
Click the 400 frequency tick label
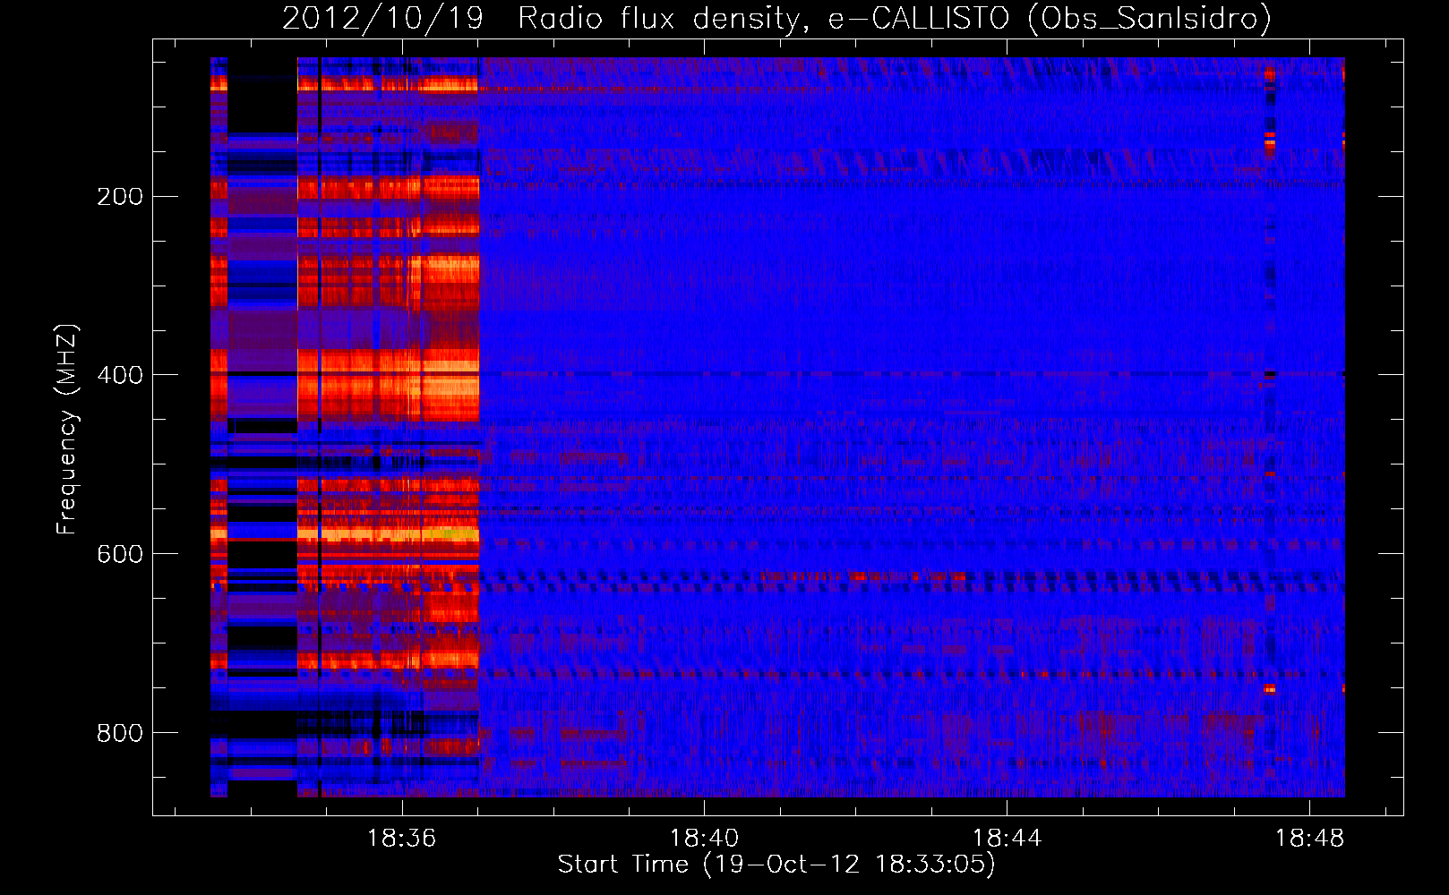coord(119,375)
